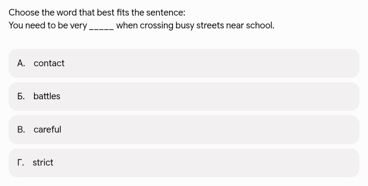The width and height of the screenshot is (368, 186).
Task: Pick answer option Г 'strict'
Action: 184,163
